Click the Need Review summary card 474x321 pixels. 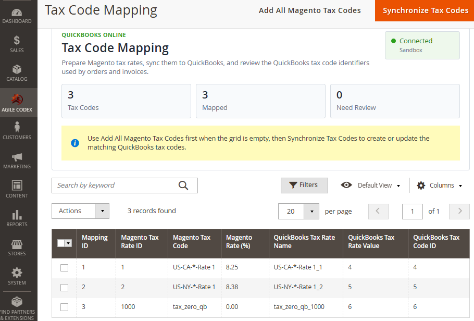pos(395,101)
